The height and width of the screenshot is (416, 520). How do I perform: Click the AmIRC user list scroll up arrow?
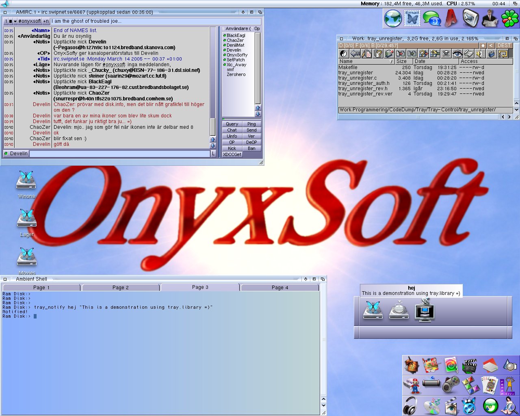pyautogui.click(x=258, y=108)
